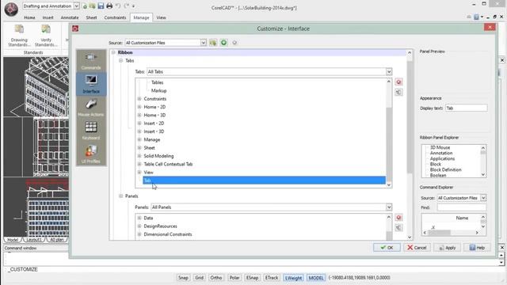Toggle Grid in the status bar
This screenshot has width=507, height=285.
coord(199,278)
